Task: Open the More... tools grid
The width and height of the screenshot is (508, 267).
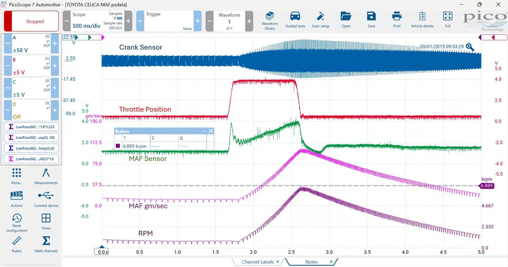Action: 17,176
